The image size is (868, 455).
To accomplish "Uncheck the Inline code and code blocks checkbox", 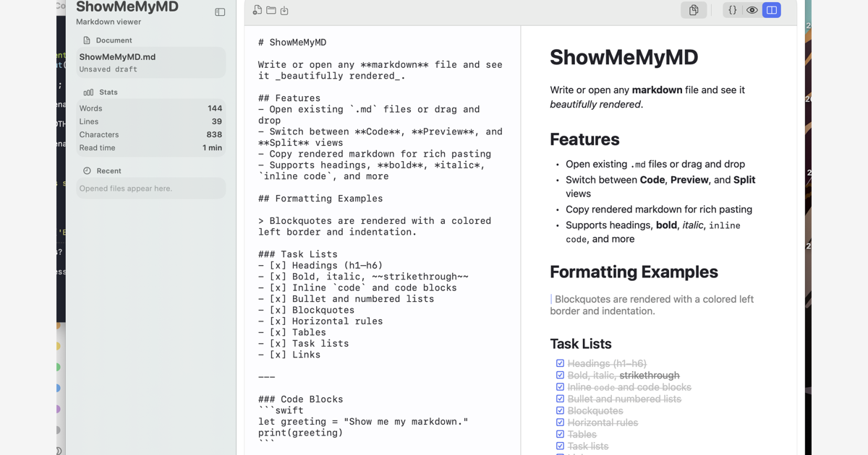I will pyautogui.click(x=560, y=387).
